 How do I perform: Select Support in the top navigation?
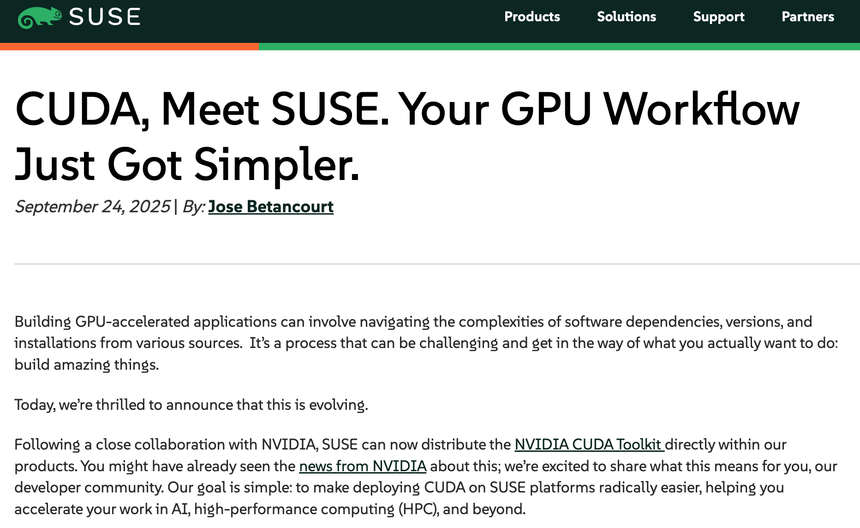[718, 17]
